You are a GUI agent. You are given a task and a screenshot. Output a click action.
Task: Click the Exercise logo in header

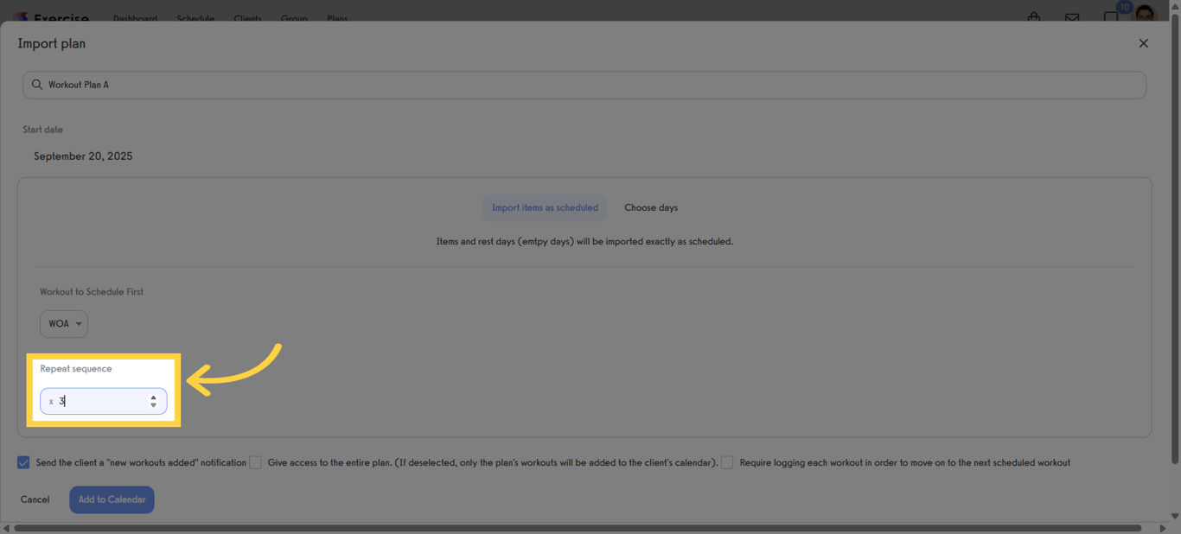tap(52, 17)
